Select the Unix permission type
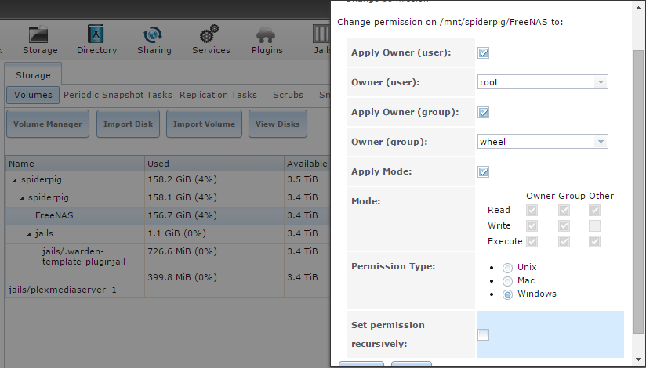 [x=507, y=268]
